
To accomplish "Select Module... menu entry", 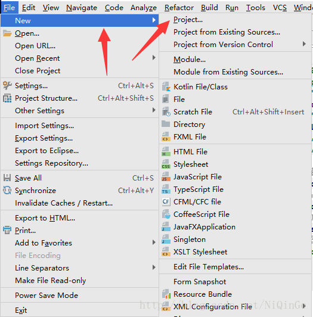I will pyautogui.click(x=190, y=60).
